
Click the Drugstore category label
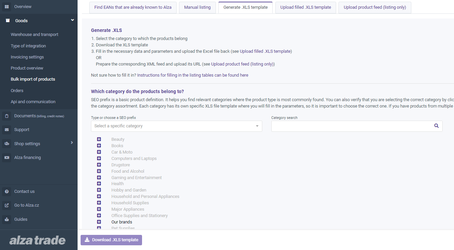[121, 165]
